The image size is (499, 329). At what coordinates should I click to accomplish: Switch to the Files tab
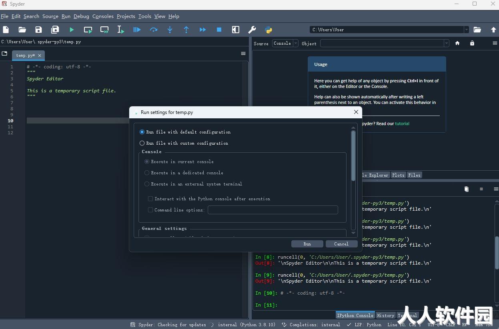414,175
